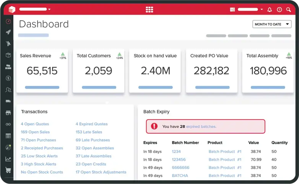Open the shopping cart icon in sidebar
299x184 pixels.
[8, 170]
